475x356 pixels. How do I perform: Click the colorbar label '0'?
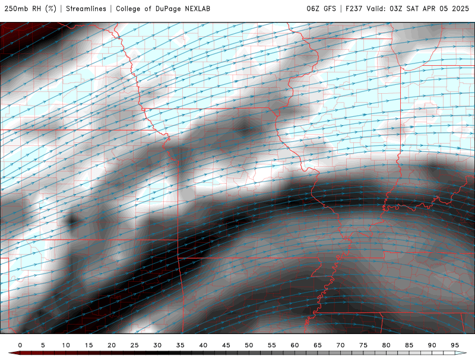point(20,345)
